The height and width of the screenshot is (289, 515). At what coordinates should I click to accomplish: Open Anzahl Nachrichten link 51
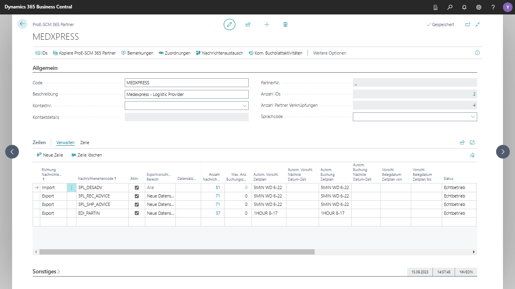218,187
